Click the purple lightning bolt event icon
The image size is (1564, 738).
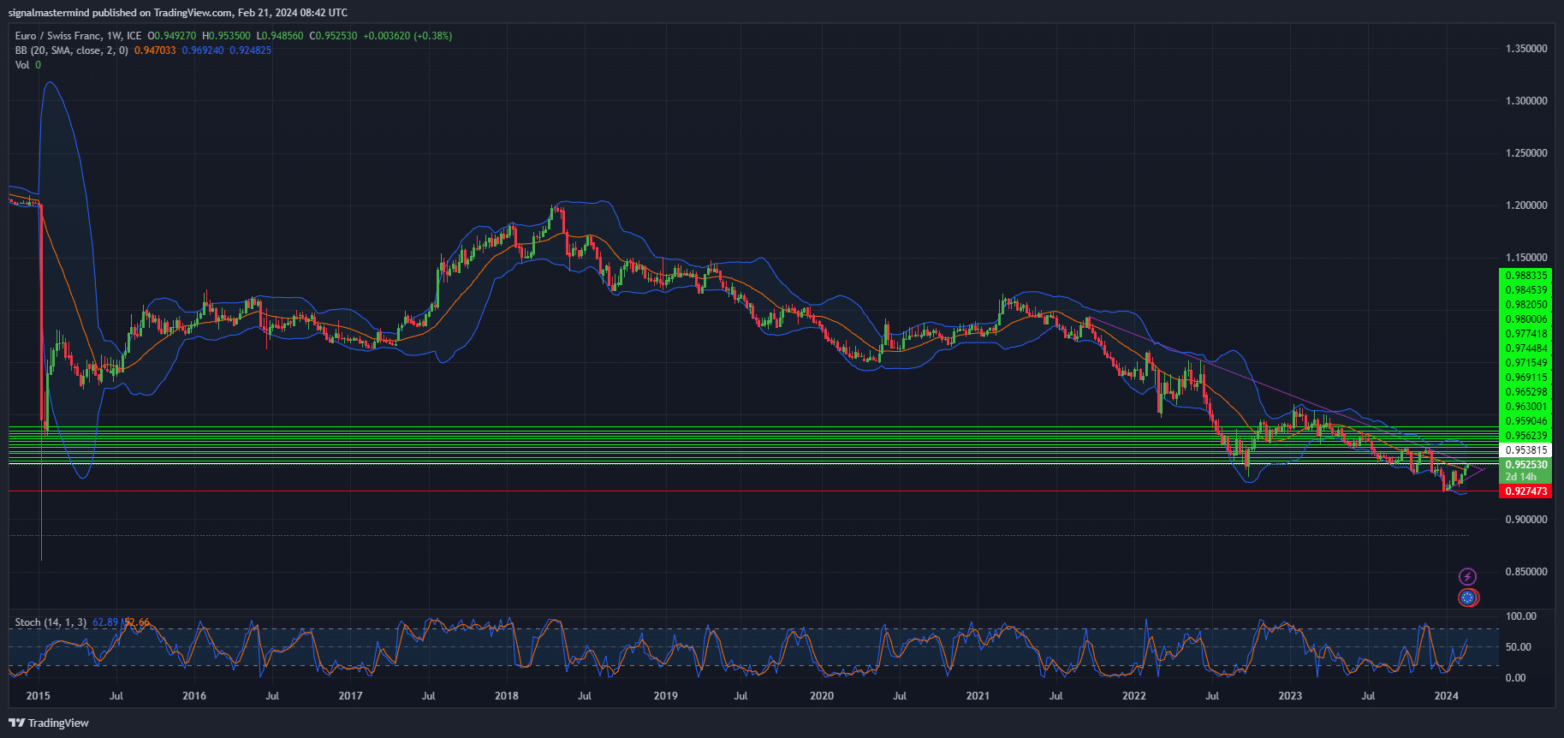point(1467,576)
